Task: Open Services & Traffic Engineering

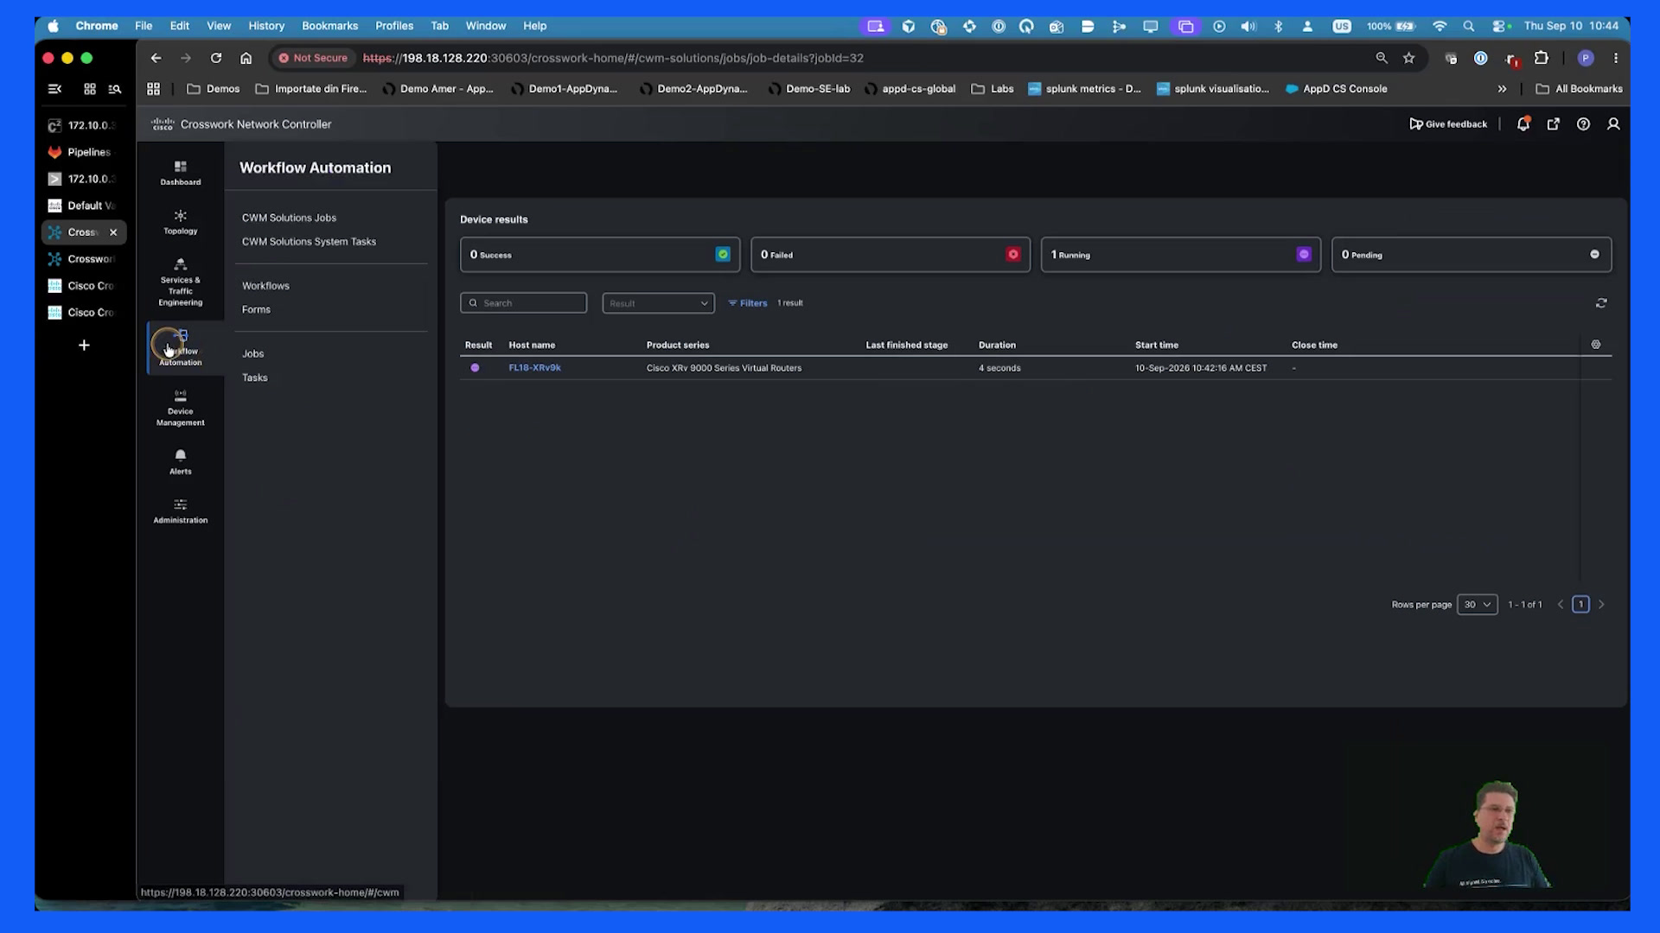Action: [180, 282]
